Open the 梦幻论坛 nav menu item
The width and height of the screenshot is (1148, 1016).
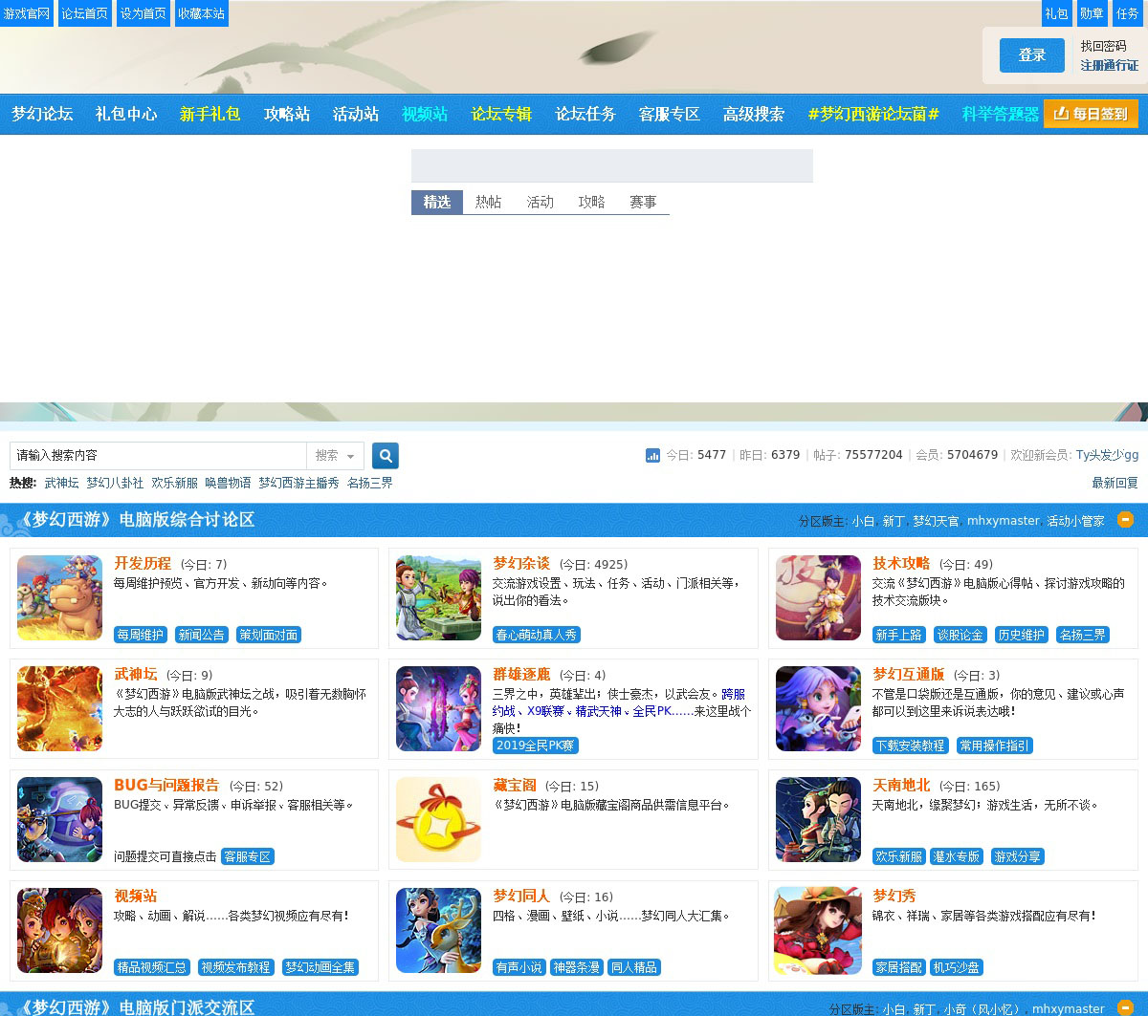point(42,114)
